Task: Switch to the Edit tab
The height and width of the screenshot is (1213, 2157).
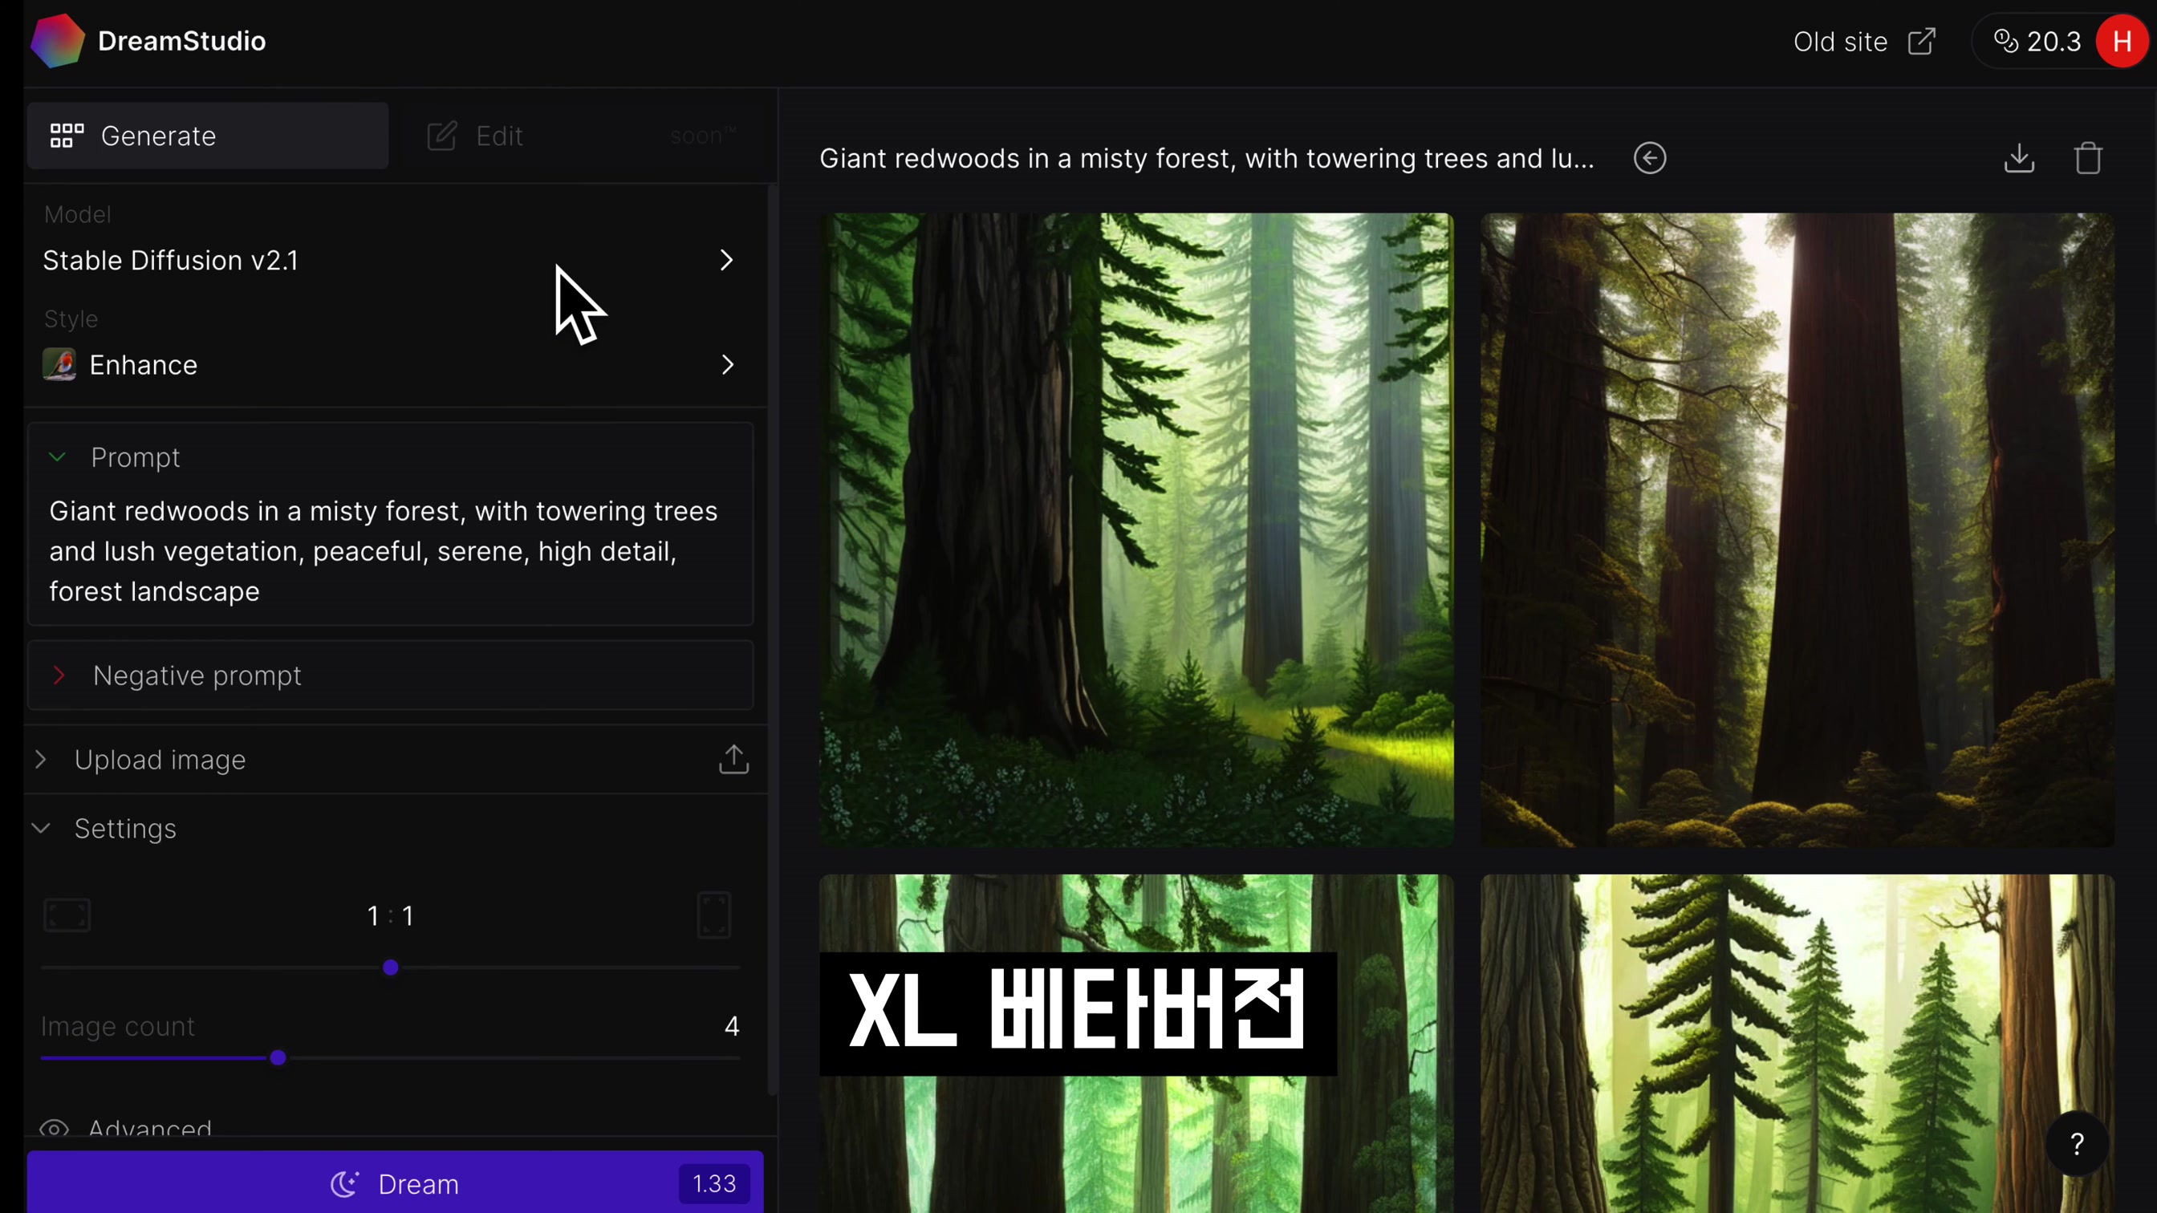Action: point(583,136)
